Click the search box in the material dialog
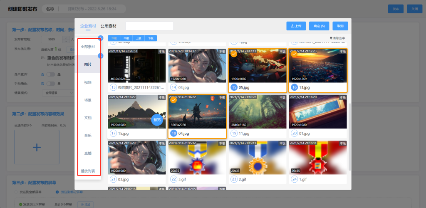Screen dimensions: 426x208 149,26
